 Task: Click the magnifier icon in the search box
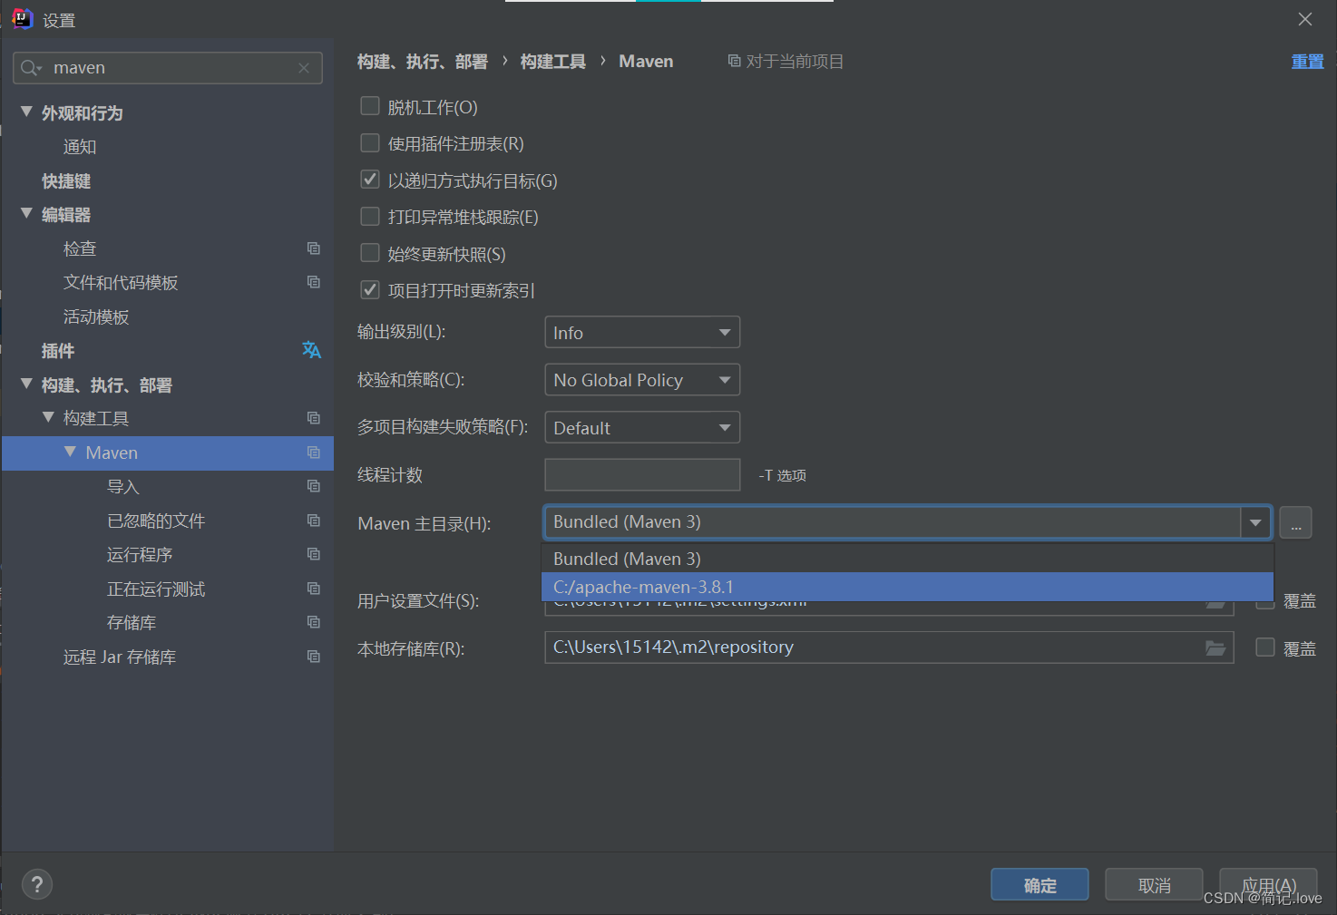tap(28, 67)
